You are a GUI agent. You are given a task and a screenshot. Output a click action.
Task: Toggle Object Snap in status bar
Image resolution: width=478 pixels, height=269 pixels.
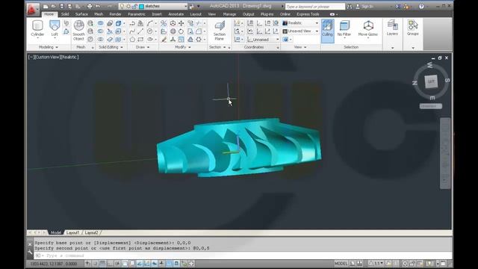pos(125,263)
